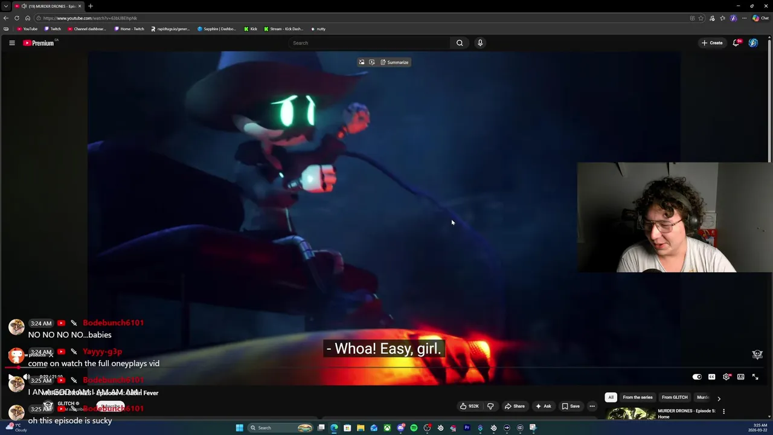This screenshot has height=435, width=773.
Task: Toggle closed captions CC button
Action: click(x=711, y=377)
